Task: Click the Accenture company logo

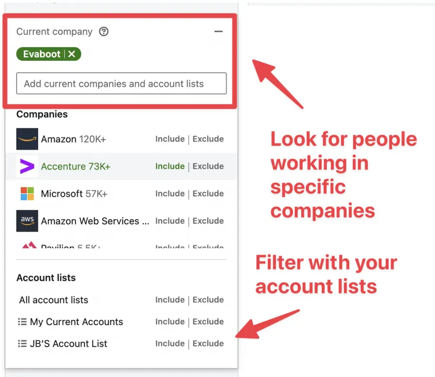Action: [27, 166]
